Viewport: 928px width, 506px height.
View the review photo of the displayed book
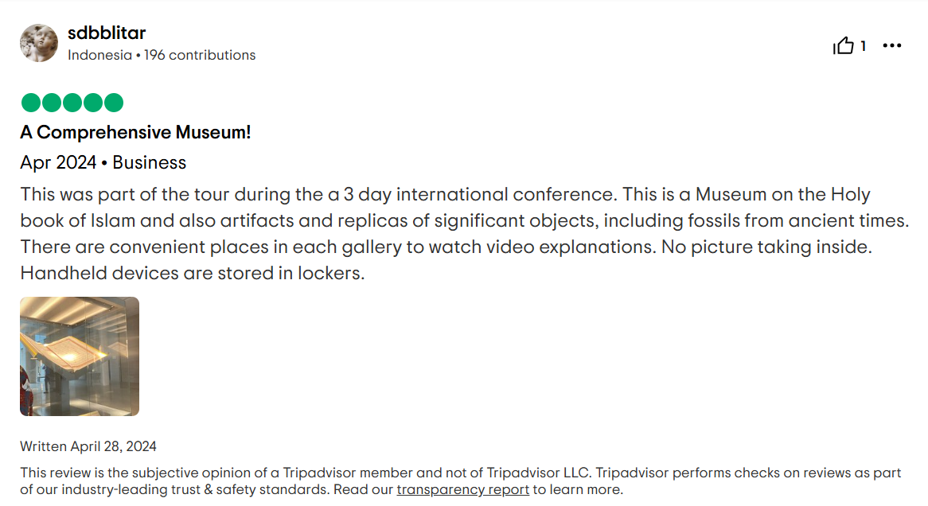(80, 356)
